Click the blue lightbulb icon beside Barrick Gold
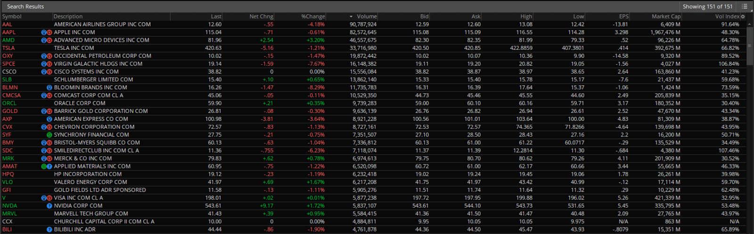The width and height of the screenshot is (754, 234). (44, 112)
